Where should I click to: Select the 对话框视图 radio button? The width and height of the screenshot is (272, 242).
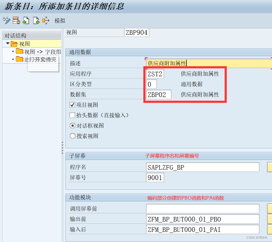pyautogui.click(x=72, y=126)
